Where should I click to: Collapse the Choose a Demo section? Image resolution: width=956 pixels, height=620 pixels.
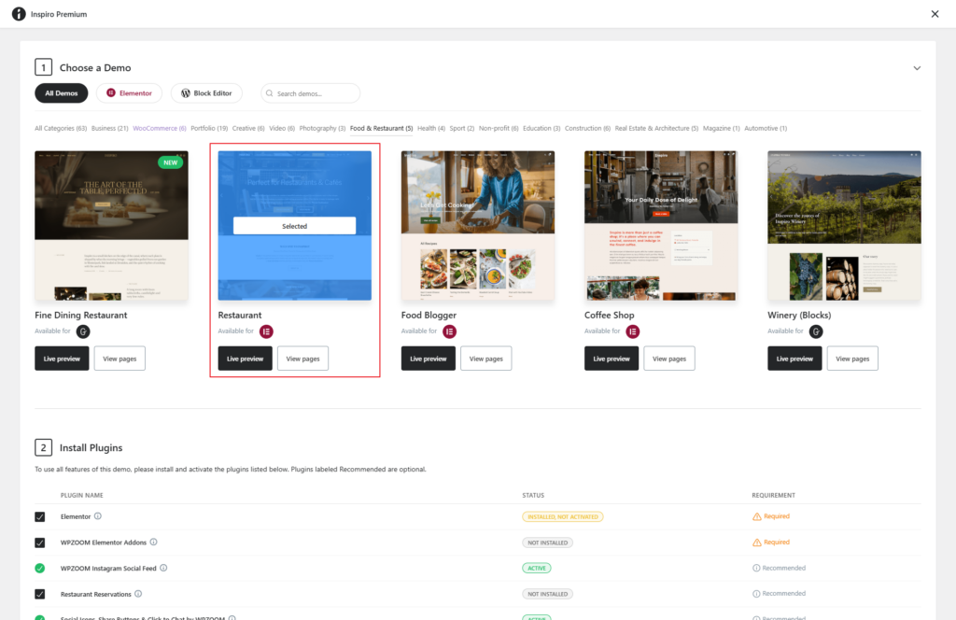coord(917,68)
